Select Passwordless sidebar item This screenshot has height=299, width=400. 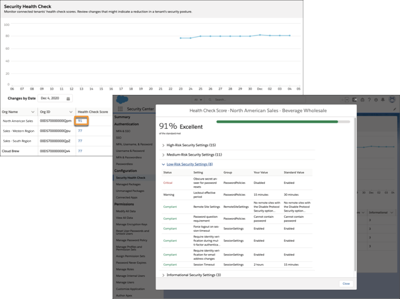pos(124,164)
